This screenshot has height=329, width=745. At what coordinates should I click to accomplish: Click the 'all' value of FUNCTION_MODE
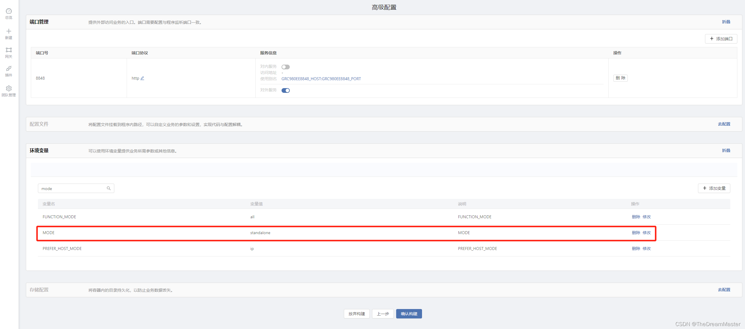point(252,217)
